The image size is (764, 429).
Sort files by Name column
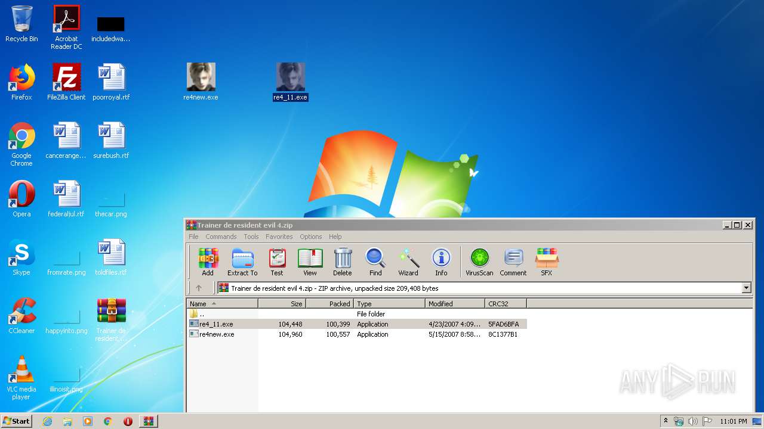point(222,304)
